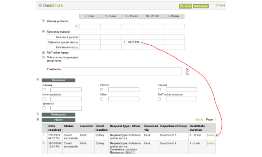Tick the RefTracker database checkbox

click(160, 99)
